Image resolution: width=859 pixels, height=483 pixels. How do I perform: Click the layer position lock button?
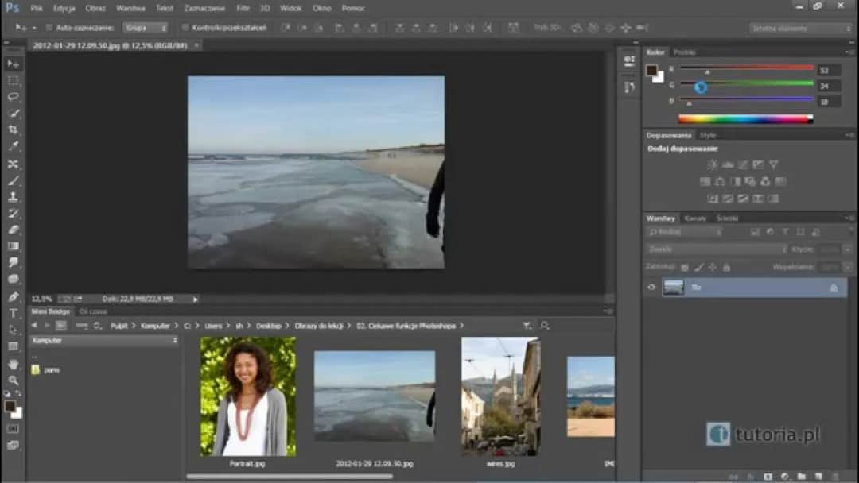[x=713, y=267]
